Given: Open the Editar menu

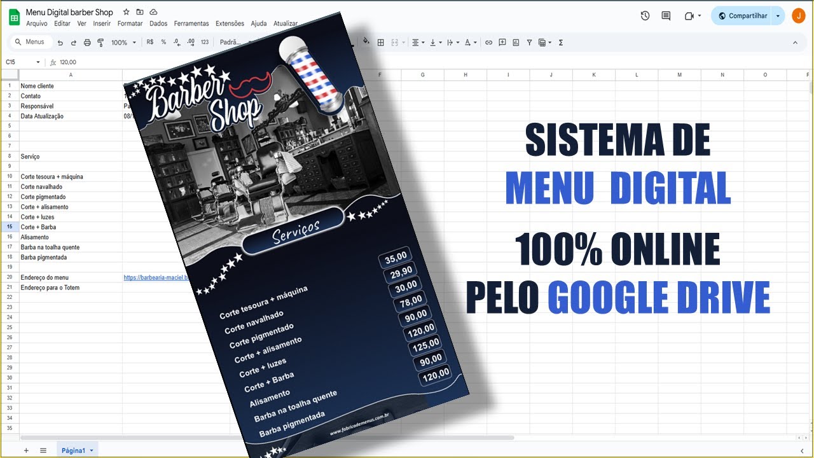Looking at the screenshot, I should pos(62,24).
